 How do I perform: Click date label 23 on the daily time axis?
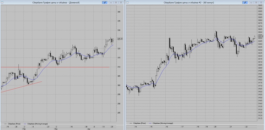(x=48, y=127)
